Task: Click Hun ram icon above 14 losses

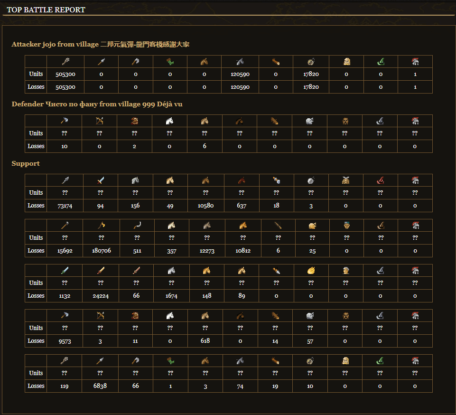Action: [x=275, y=315]
